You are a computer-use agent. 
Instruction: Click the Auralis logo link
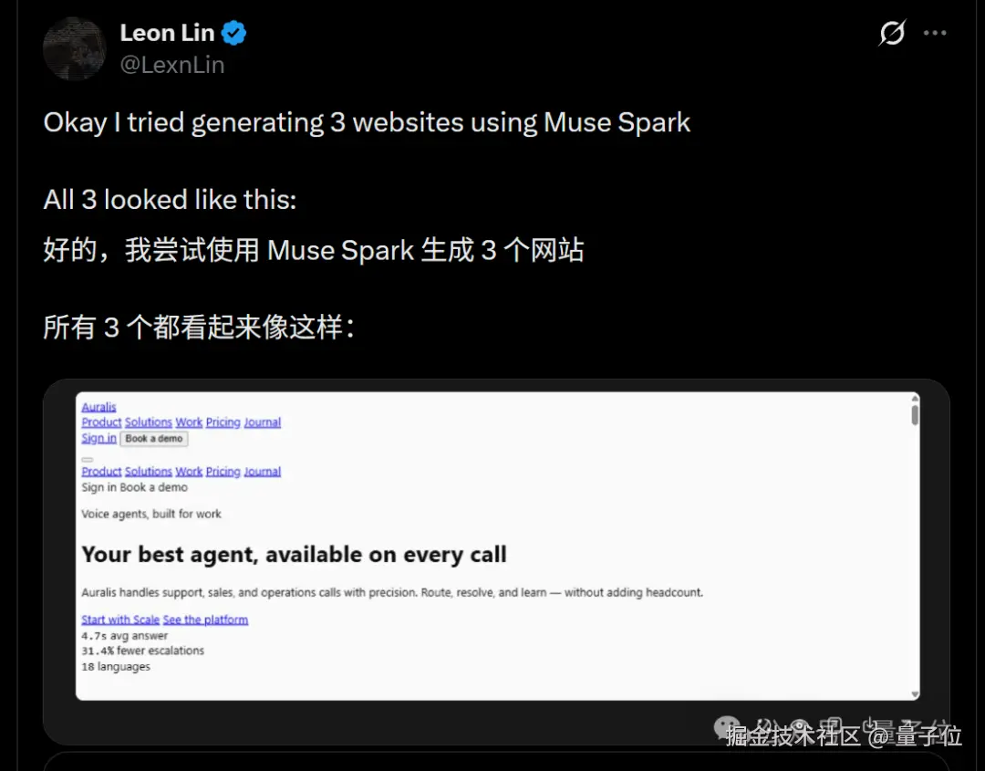98,407
